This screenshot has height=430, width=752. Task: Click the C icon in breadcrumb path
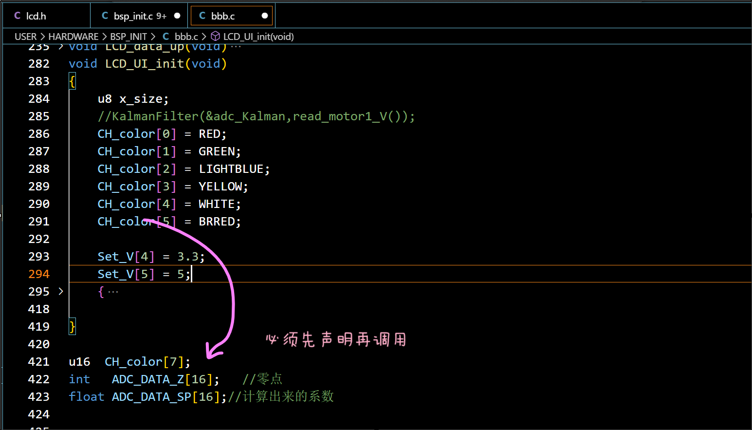tap(166, 37)
